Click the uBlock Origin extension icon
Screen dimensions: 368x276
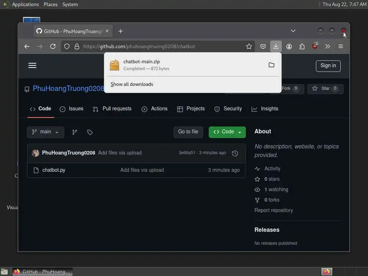click(x=315, y=46)
